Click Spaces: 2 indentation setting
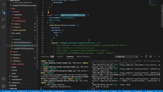163x92 pixels. point(105,91)
